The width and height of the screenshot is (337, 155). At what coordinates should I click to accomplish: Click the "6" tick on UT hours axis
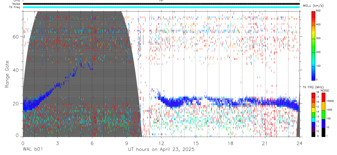point(92,143)
